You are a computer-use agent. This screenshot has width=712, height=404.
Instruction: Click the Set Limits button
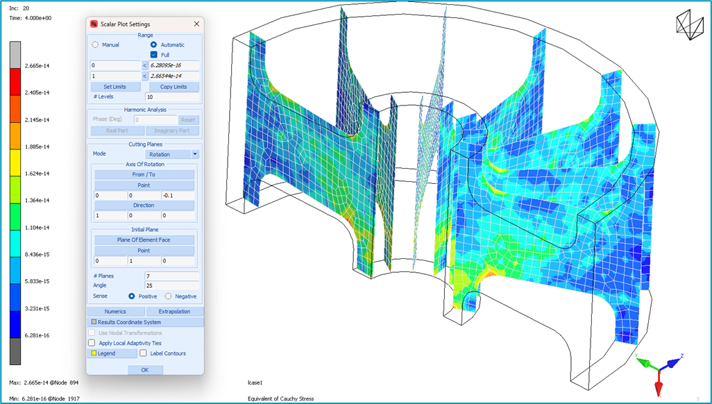point(115,87)
